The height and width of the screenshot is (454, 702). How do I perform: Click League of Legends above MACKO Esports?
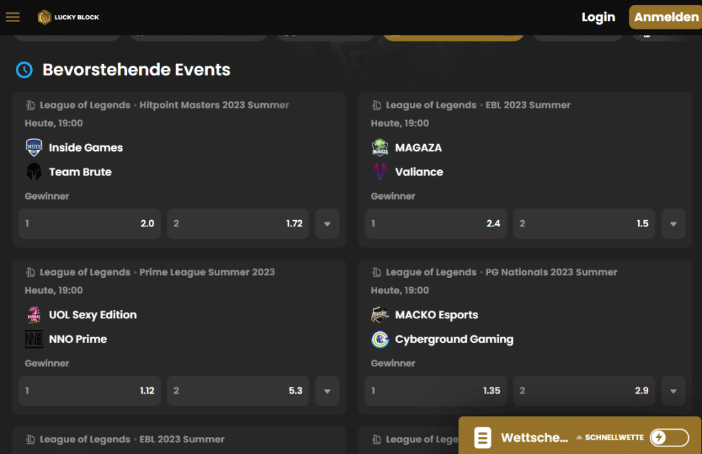[431, 272]
